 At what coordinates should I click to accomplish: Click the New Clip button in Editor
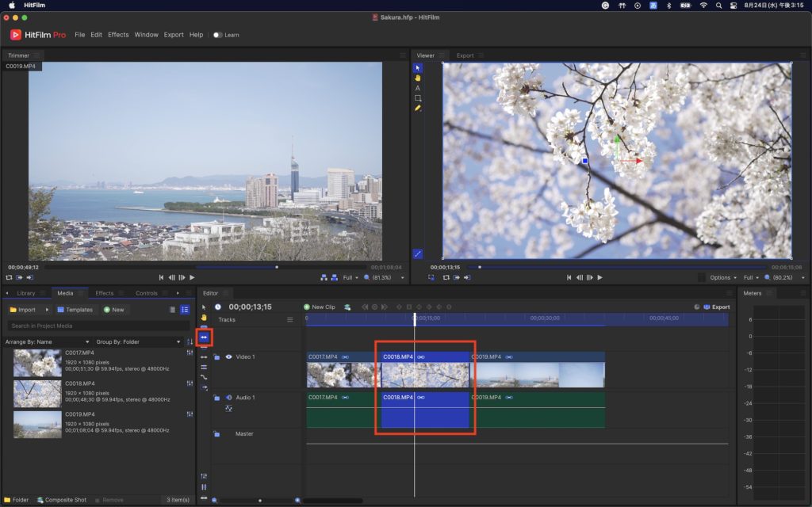tap(320, 307)
